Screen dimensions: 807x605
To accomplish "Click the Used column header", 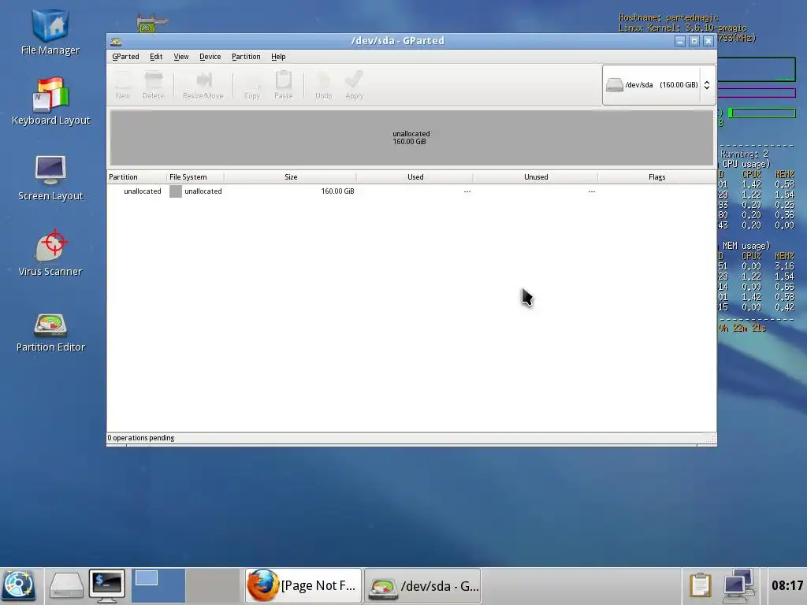I will point(415,177).
